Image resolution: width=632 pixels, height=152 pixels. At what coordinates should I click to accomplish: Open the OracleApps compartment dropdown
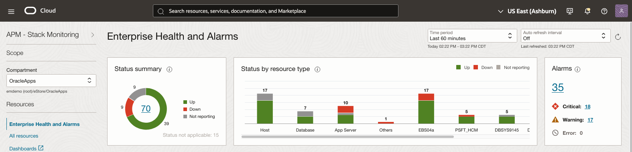point(51,81)
